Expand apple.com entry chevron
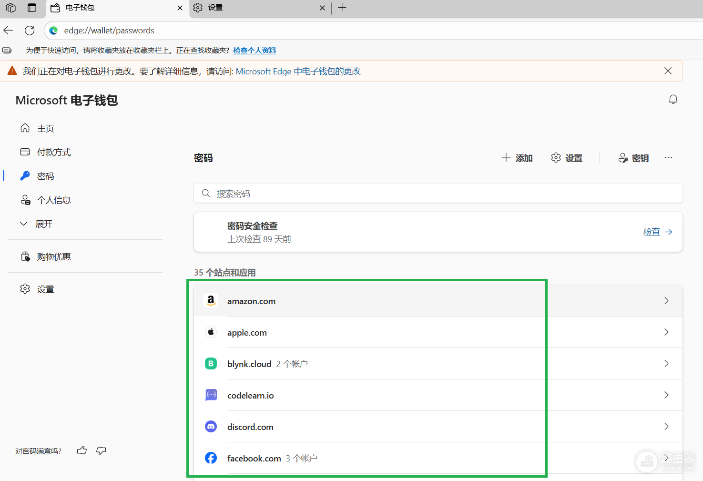703x481 pixels. [666, 332]
